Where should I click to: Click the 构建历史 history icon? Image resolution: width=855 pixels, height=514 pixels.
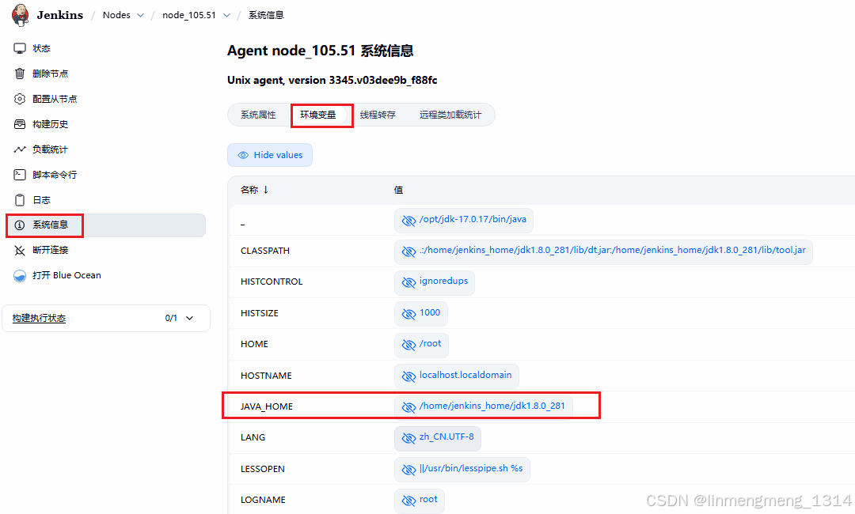20,124
